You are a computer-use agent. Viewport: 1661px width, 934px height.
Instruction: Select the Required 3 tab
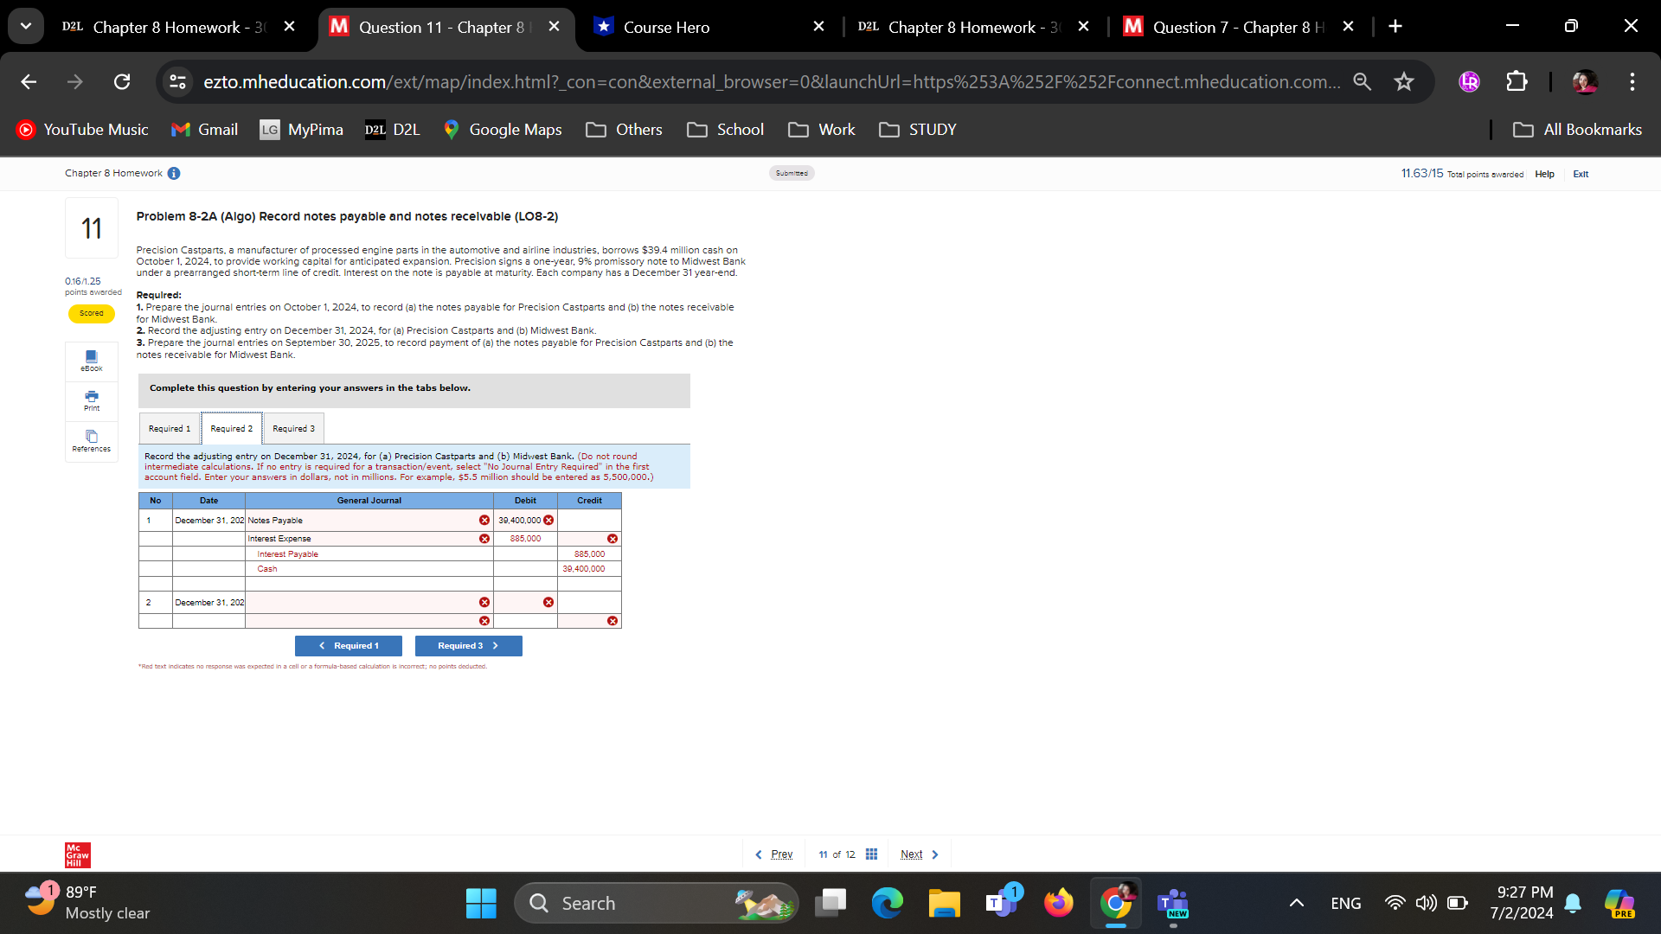[x=292, y=428]
